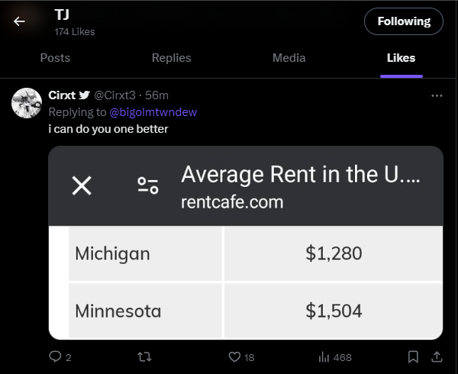Like the tweet with heart icon
The image size is (458, 374).
235,356
